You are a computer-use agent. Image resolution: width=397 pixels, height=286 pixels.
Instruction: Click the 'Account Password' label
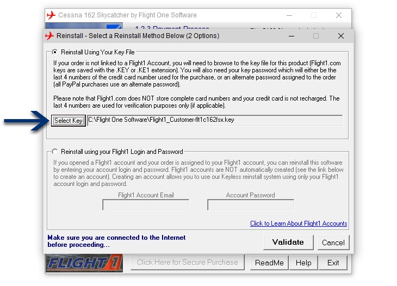(x=250, y=195)
